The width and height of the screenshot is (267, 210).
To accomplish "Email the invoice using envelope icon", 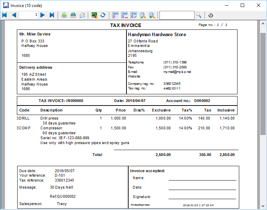I will coord(82,15).
